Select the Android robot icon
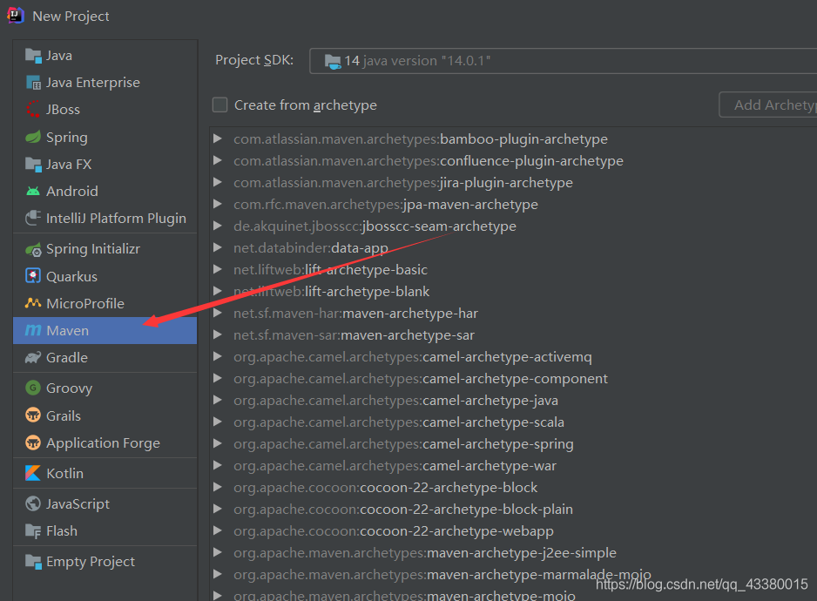The width and height of the screenshot is (817, 601). click(x=33, y=192)
